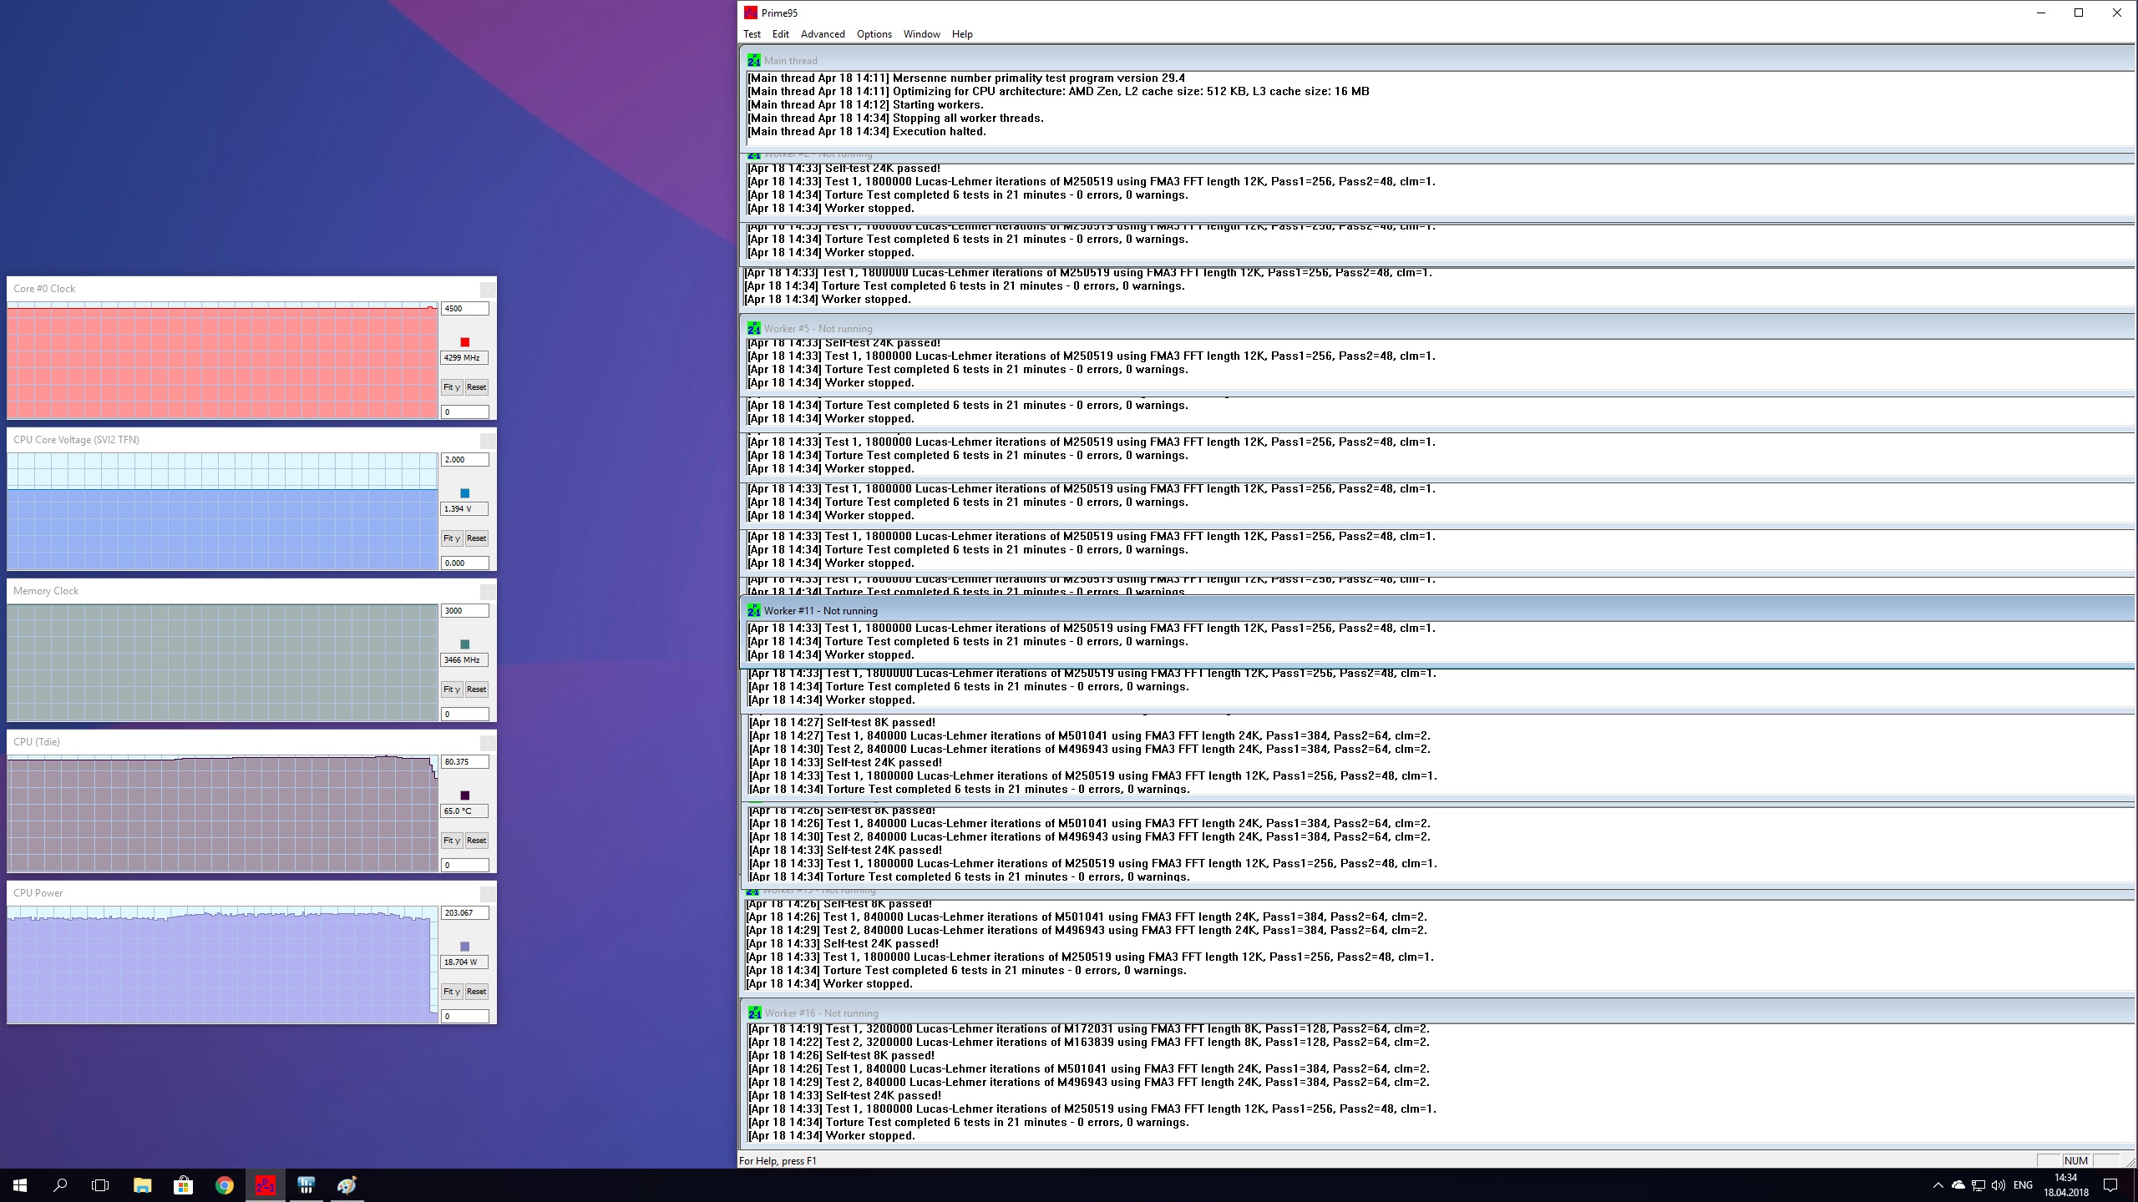Open the Options menu
Image resolution: width=2138 pixels, height=1202 pixels.
(x=874, y=34)
